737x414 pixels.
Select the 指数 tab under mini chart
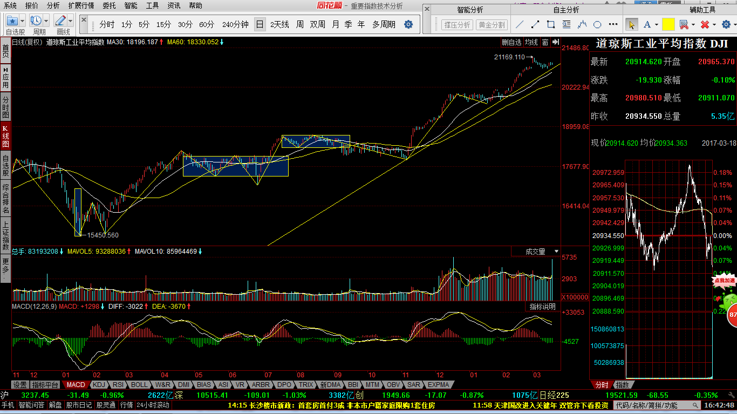[x=622, y=385]
